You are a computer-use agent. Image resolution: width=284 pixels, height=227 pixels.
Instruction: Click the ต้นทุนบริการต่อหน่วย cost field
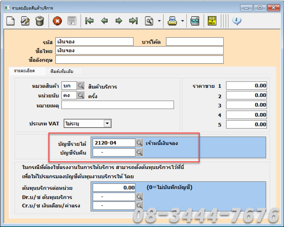point(114,188)
